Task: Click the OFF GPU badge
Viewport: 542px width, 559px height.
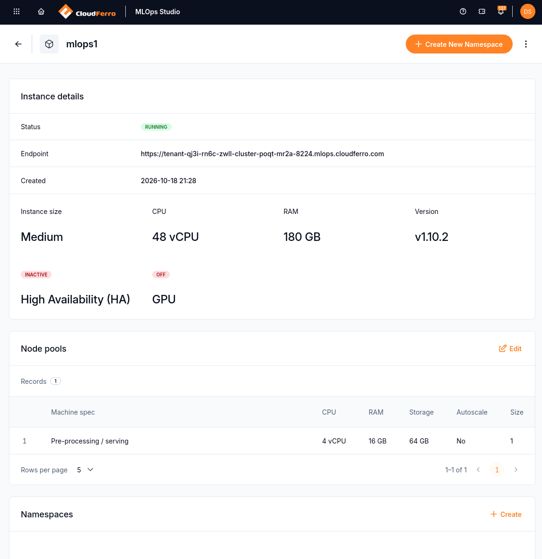Action: tap(161, 275)
